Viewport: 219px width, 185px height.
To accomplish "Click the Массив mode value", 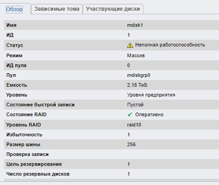I will pos(136,55).
